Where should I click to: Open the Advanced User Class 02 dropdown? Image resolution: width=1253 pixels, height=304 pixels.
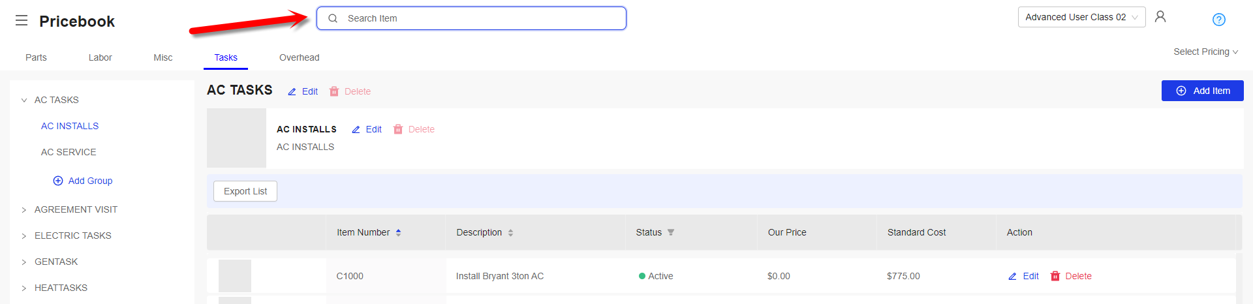click(x=1081, y=17)
